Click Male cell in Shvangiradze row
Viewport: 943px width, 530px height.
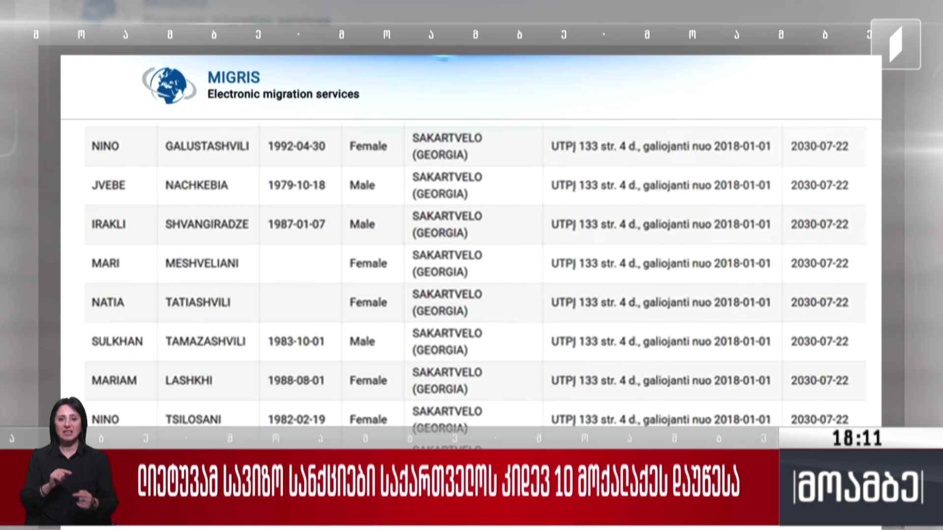coord(362,224)
